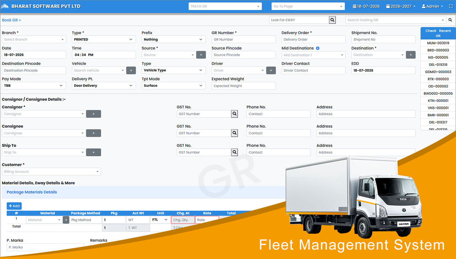
Task: Select recent GR KTN-000001
Action: pos(438,101)
